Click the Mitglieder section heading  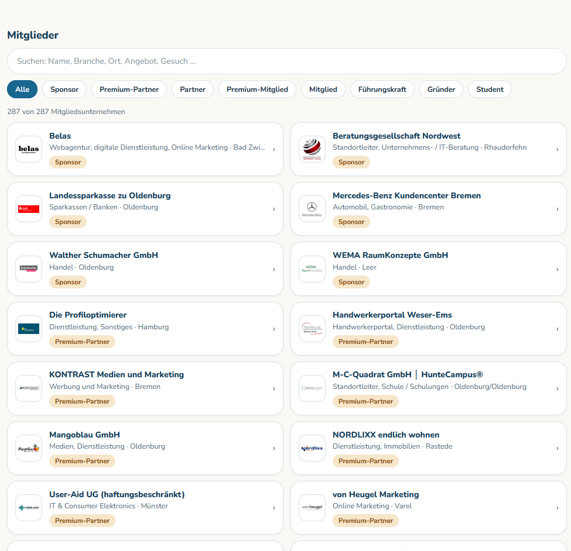[x=33, y=35]
